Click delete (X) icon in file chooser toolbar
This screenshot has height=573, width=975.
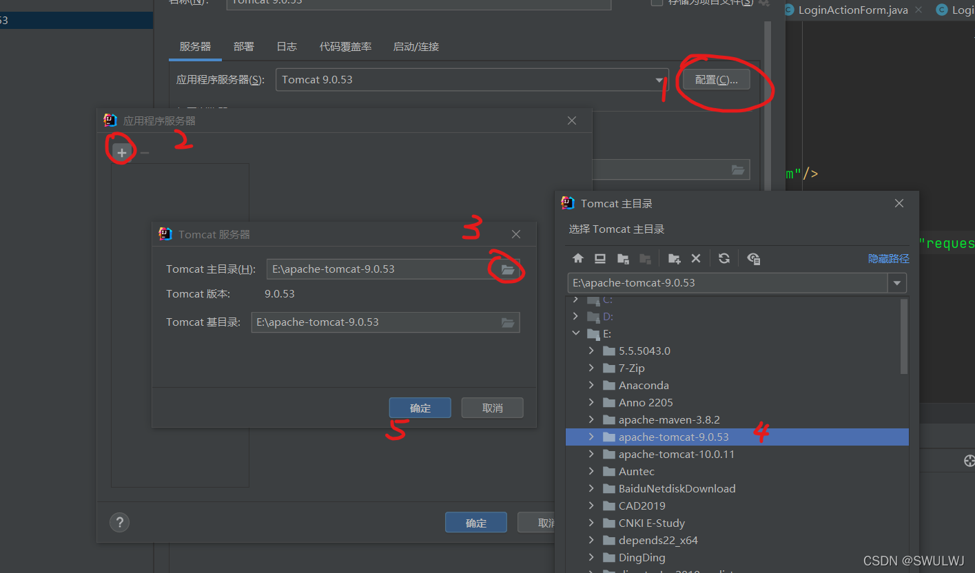[696, 258]
